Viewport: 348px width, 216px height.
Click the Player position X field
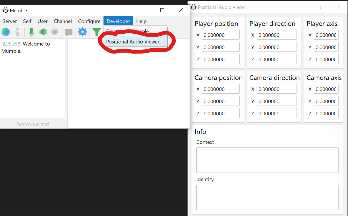click(221, 35)
